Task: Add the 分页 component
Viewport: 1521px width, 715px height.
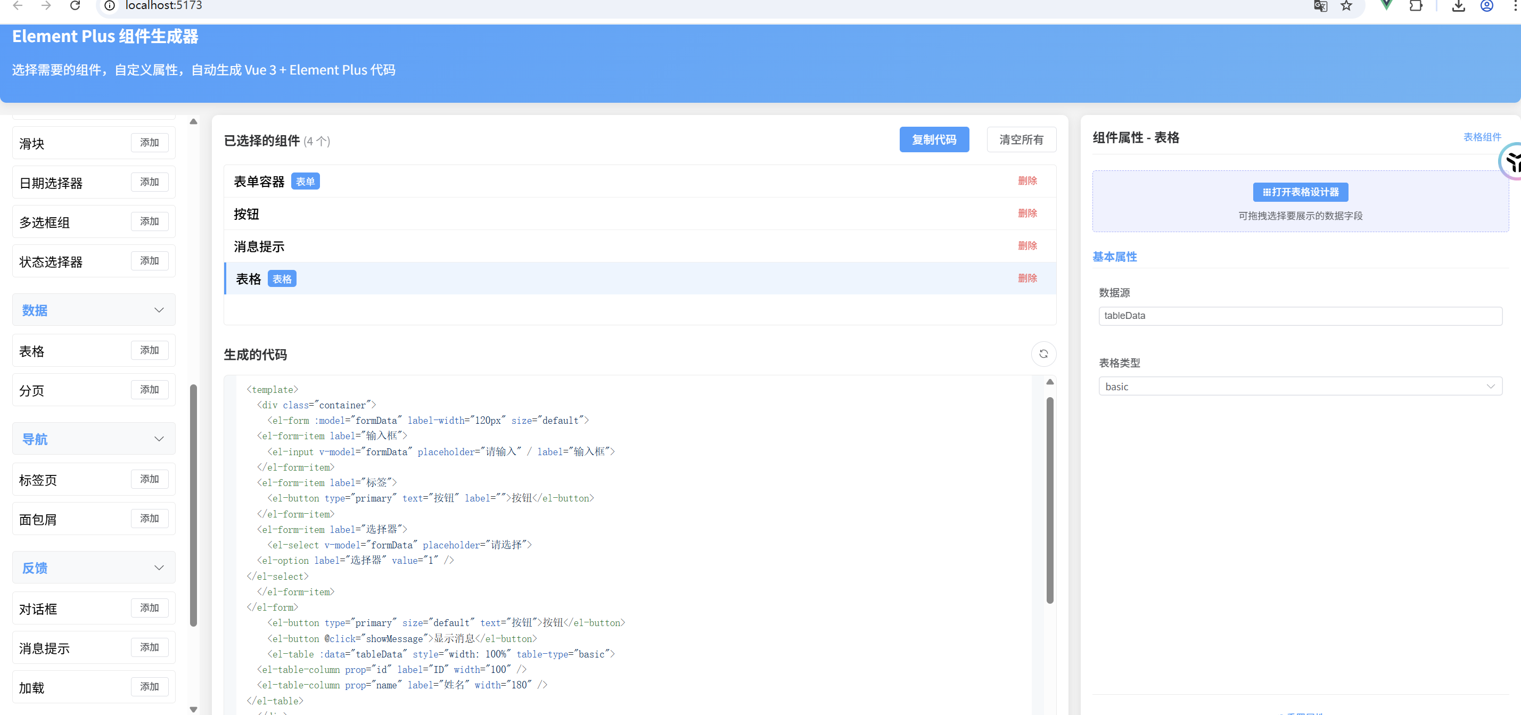Action: [x=150, y=390]
